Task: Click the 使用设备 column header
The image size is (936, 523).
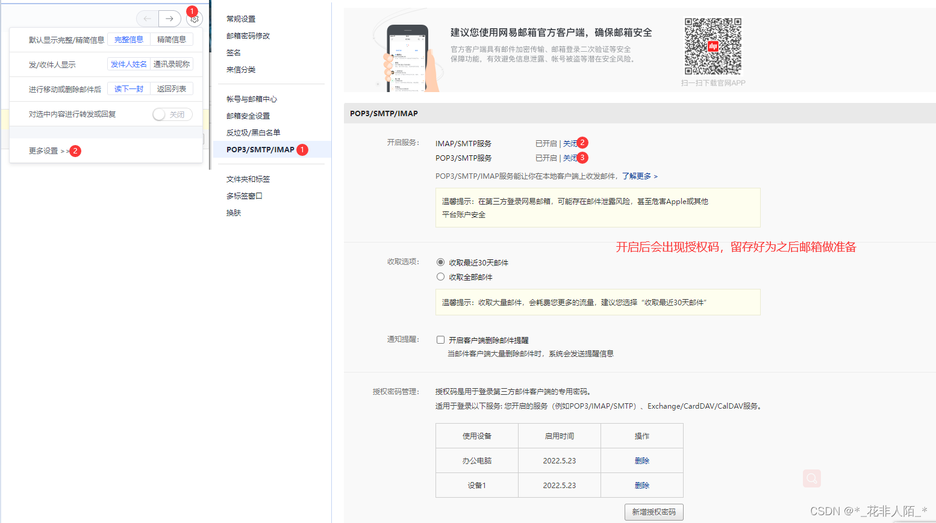Action: point(477,436)
